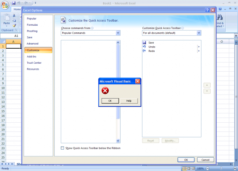
Task: Click the Office button in Excel
Action: (x=5, y=5)
